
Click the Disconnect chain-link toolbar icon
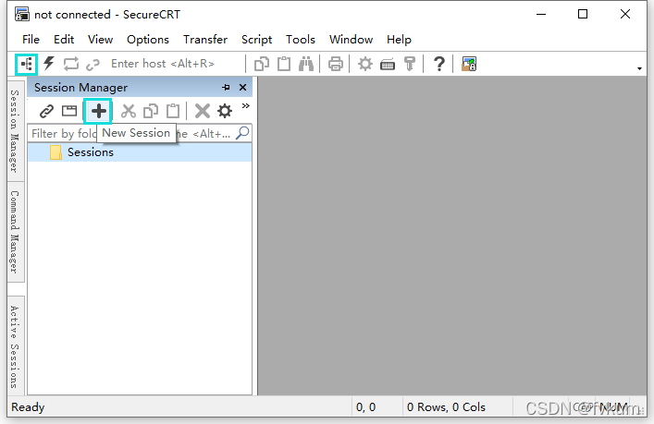[x=93, y=65]
